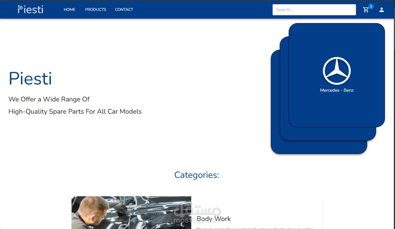Viewport: 395px width, 229px height.
Task: Click "We Offer a Wide Range Of" text
Action: click(49, 99)
